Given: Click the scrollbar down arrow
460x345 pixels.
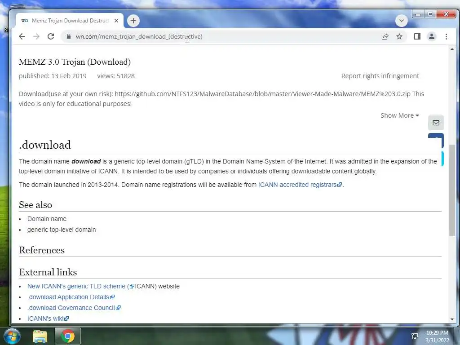Looking at the screenshot, I should pos(452,319).
